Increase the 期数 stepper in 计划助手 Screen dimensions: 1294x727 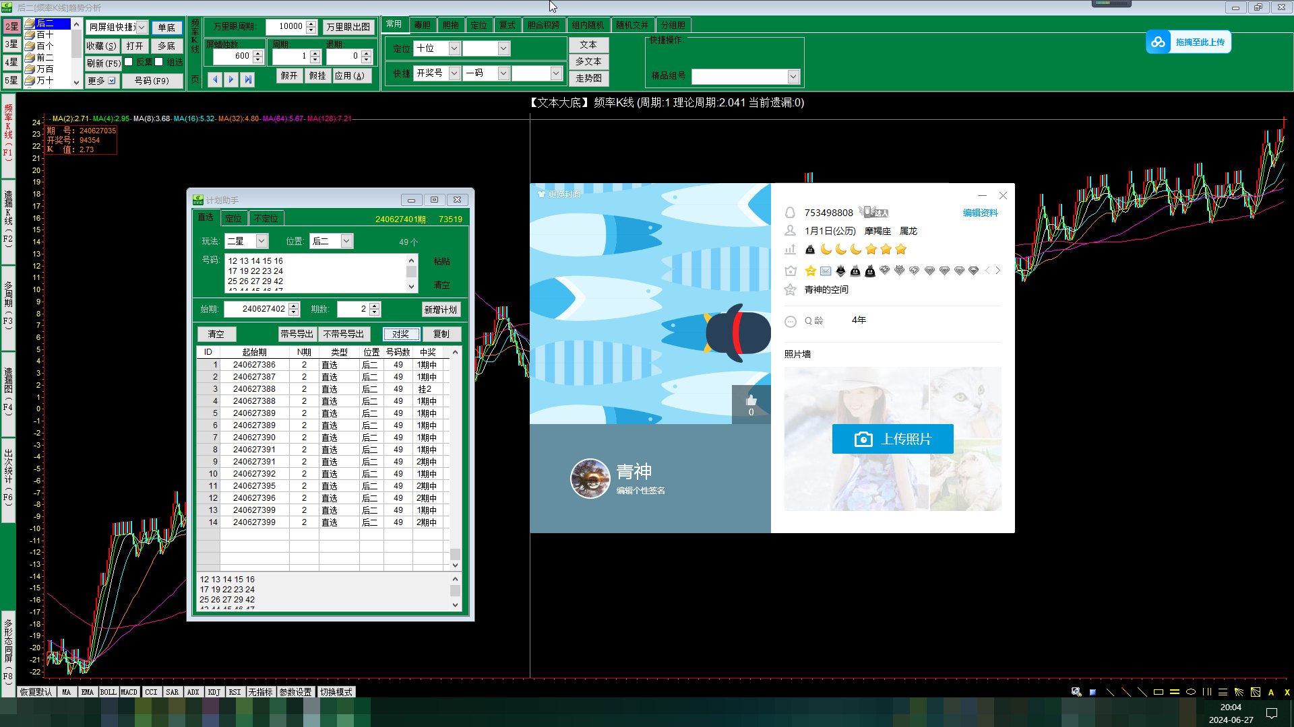375,306
